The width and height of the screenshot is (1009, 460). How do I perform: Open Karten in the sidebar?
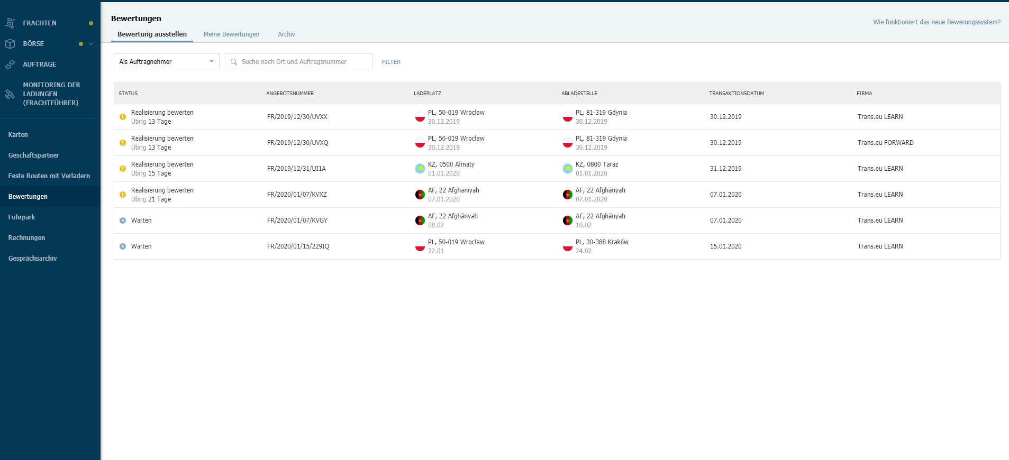coord(18,135)
